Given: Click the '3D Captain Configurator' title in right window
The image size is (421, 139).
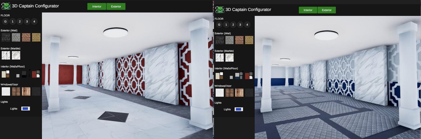Looking at the screenshot, I should (248, 10).
